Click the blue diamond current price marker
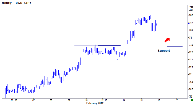Viewport: 195px width, 109px height. tap(189, 23)
